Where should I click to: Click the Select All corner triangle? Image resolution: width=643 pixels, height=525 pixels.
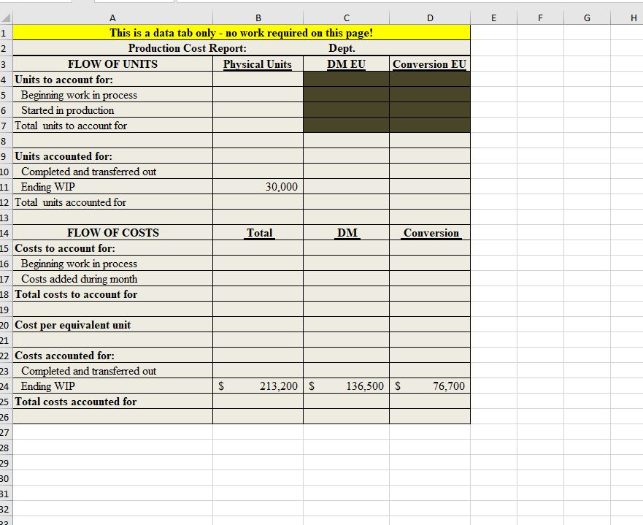pyautogui.click(x=6, y=18)
